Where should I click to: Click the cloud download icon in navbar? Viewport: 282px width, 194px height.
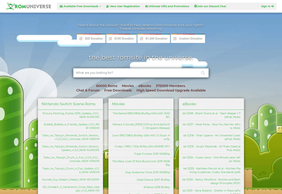(x=61, y=6)
